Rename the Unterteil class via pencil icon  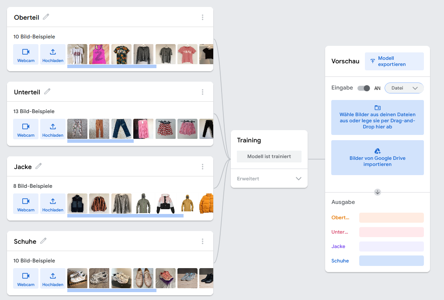pyautogui.click(x=47, y=92)
